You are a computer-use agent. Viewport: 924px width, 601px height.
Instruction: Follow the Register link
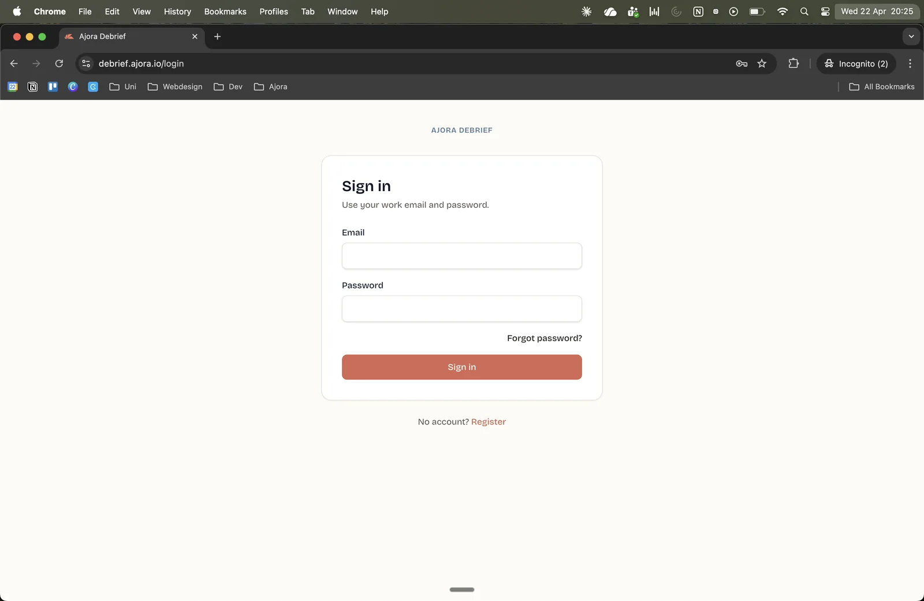point(489,422)
